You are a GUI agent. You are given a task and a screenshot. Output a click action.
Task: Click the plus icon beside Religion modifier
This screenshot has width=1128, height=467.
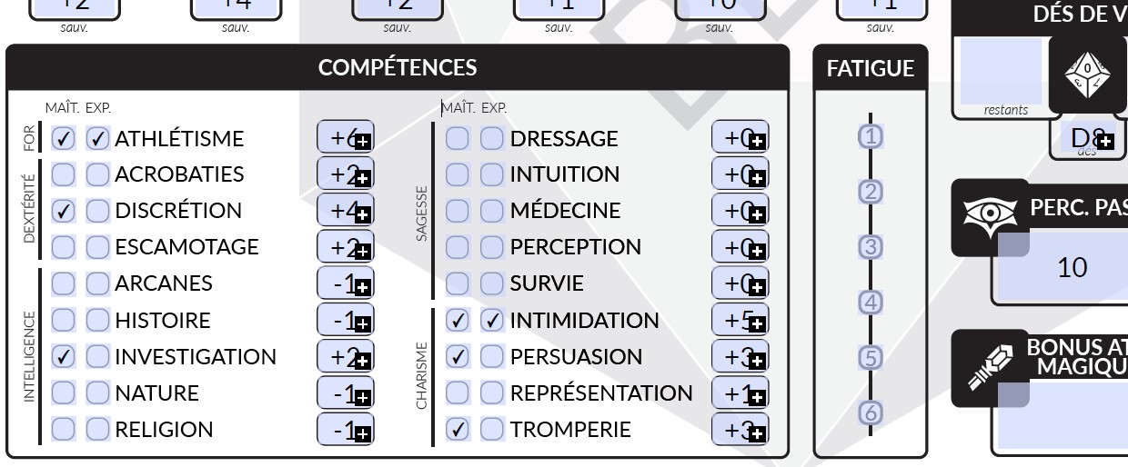pos(362,433)
